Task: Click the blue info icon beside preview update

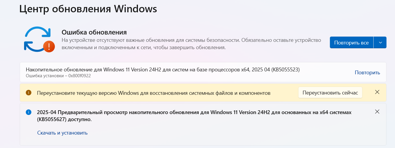Action: 28,112
